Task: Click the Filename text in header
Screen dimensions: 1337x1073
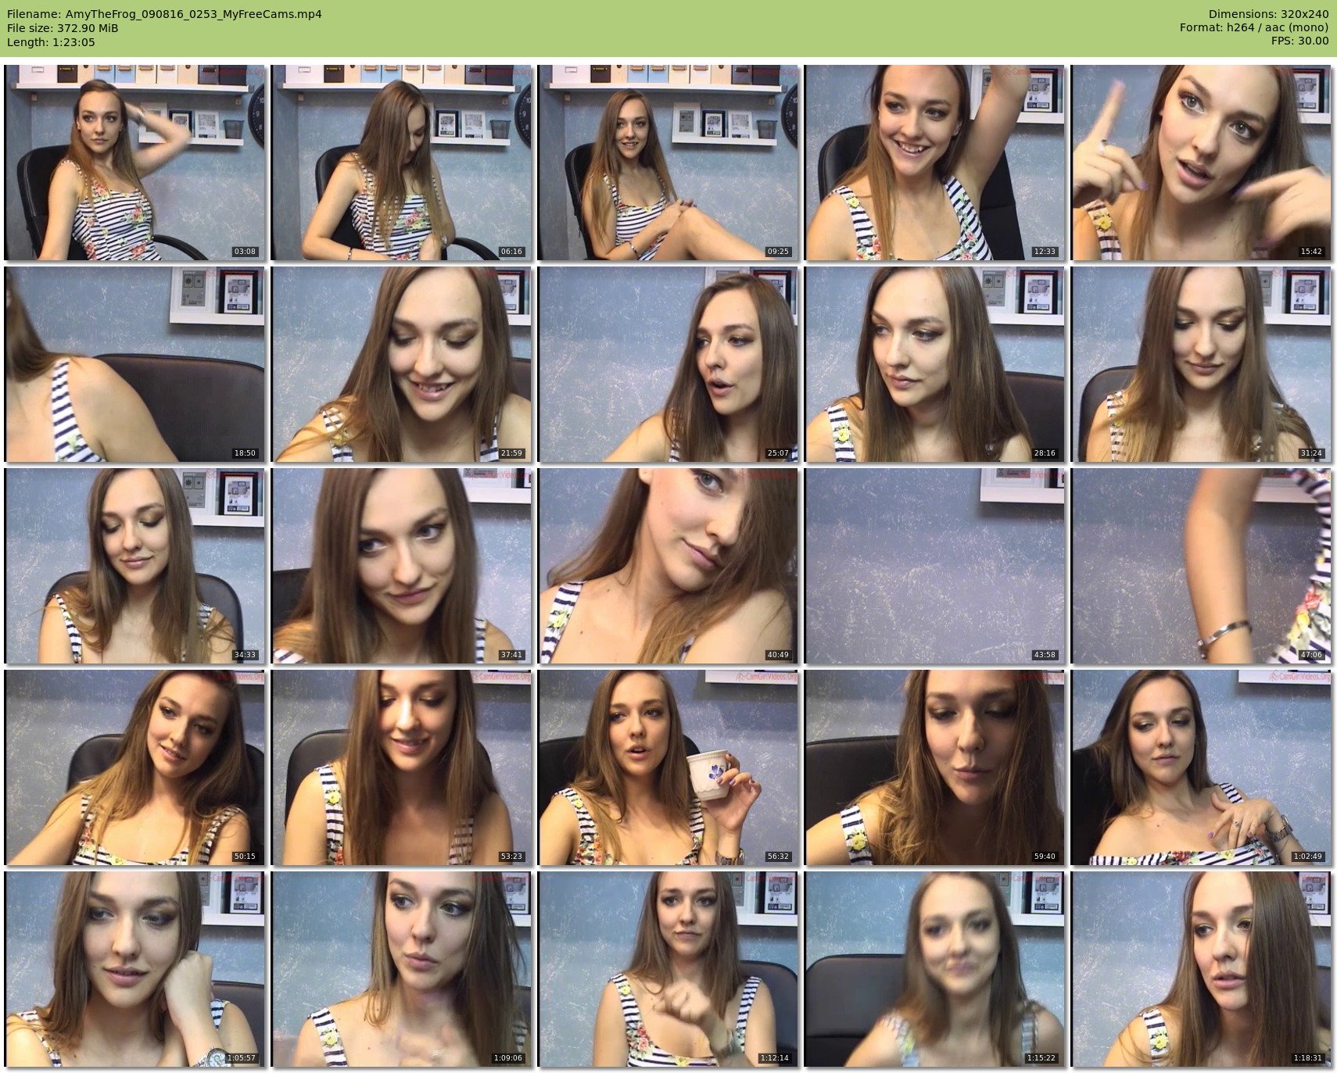Action: [x=164, y=14]
